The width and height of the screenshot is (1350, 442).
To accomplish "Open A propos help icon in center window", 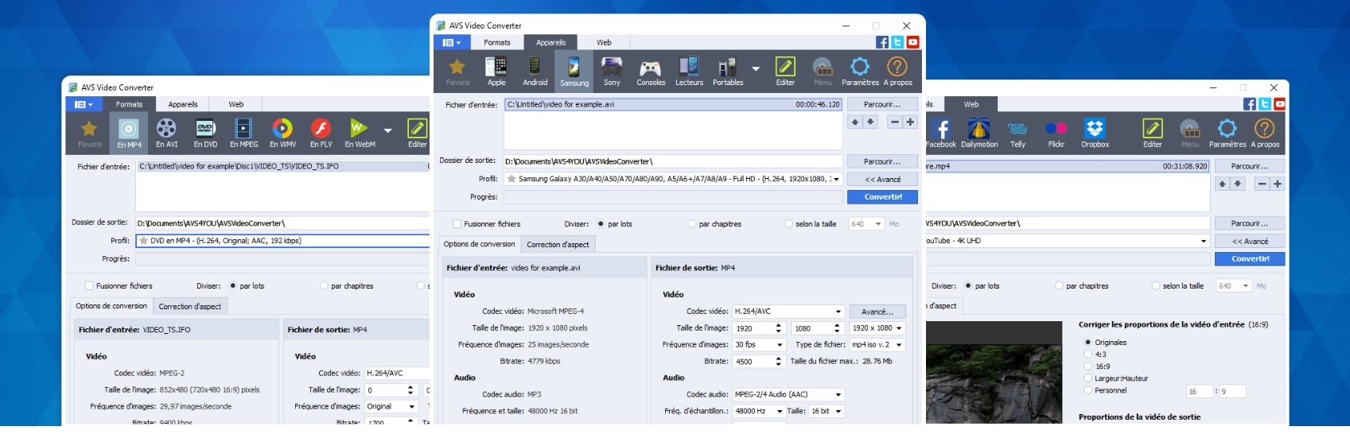I will [x=897, y=71].
